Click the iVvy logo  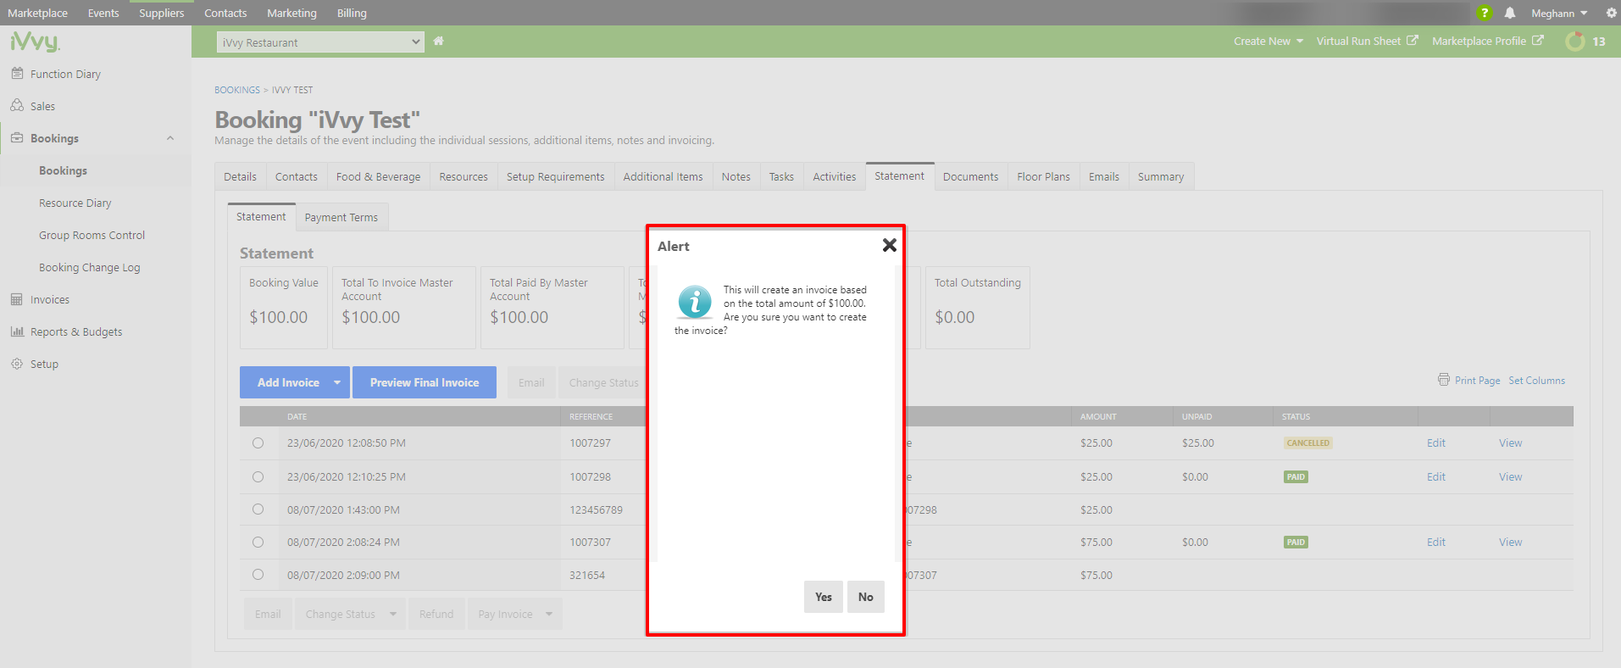point(35,42)
